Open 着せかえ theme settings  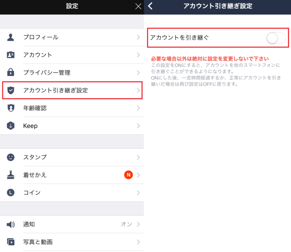72,175
